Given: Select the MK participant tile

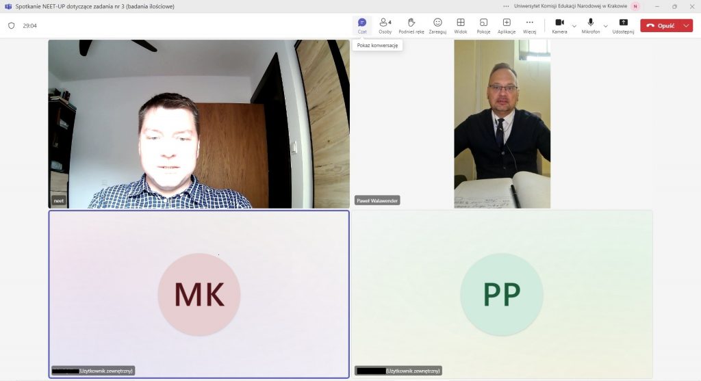Looking at the screenshot, I should click(199, 294).
